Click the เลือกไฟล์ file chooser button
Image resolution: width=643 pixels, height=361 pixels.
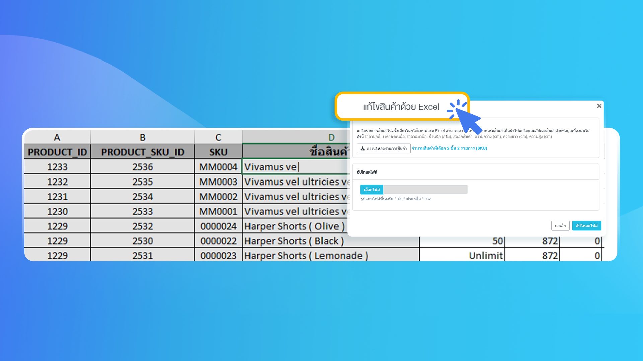click(x=372, y=189)
